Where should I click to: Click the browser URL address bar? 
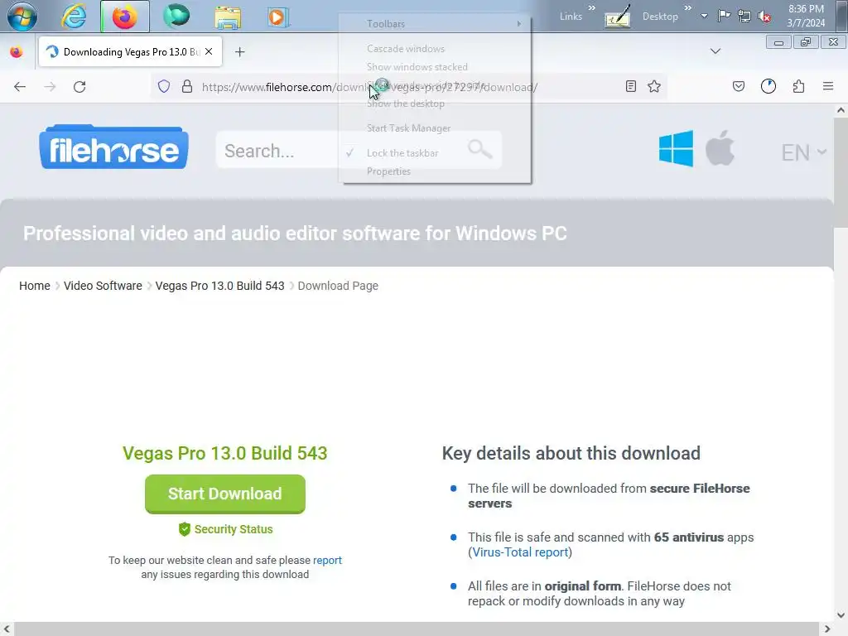coord(408,86)
